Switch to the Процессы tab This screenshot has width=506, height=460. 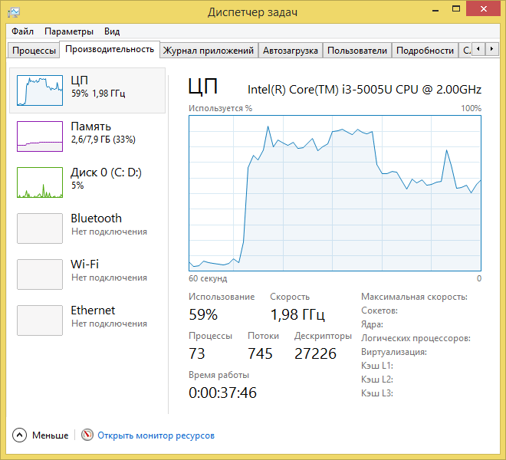[34, 51]
